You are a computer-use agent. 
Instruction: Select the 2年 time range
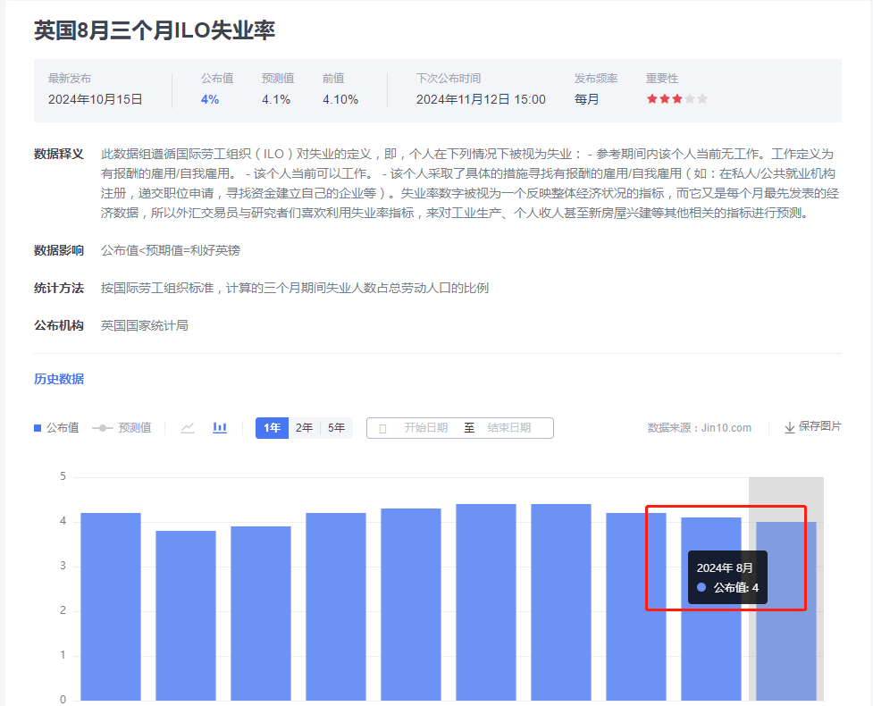304,428
